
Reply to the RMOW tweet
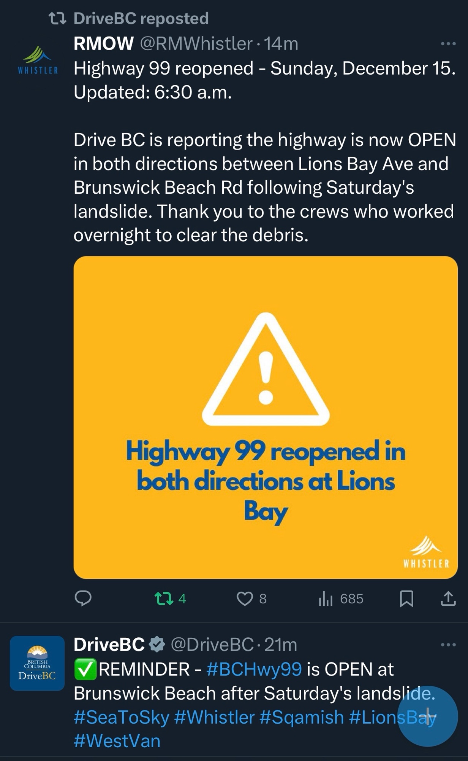pyautogui.click(x=83, y=599)
